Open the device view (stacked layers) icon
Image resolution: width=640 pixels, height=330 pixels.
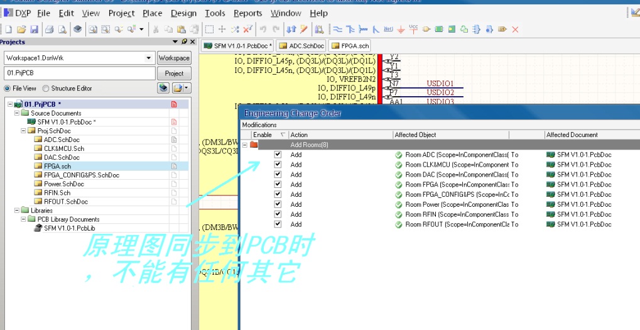coord(77,30)
